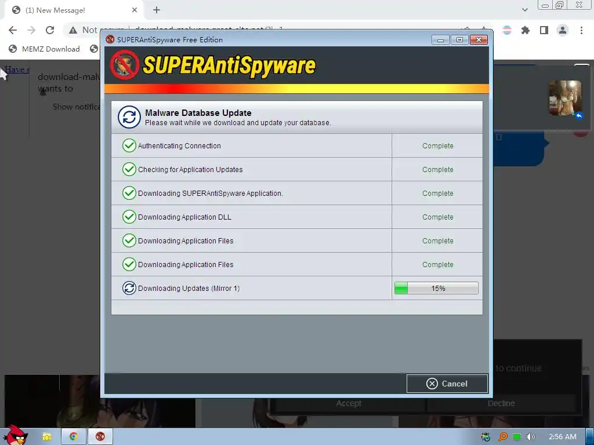Open a new Chrome tab
This screenshot has width=594, height=445.
[x=157, y=10]
